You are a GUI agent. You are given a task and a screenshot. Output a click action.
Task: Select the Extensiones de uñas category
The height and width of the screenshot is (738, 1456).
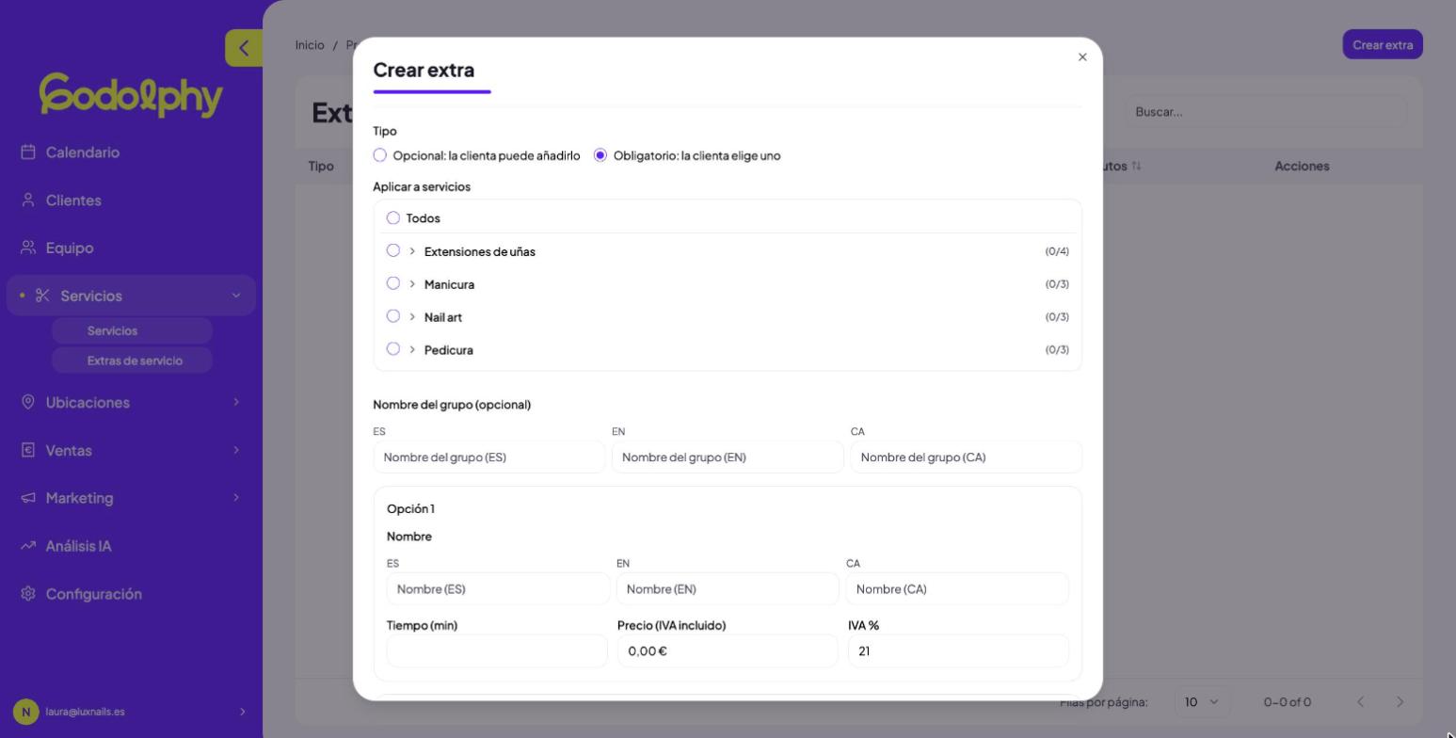pos(393,251)
